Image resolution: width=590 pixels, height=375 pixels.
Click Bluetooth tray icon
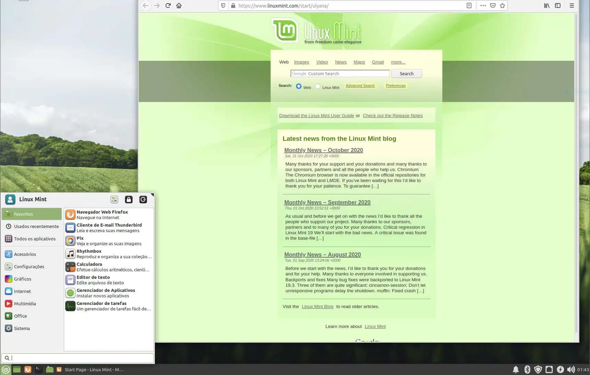527,370
